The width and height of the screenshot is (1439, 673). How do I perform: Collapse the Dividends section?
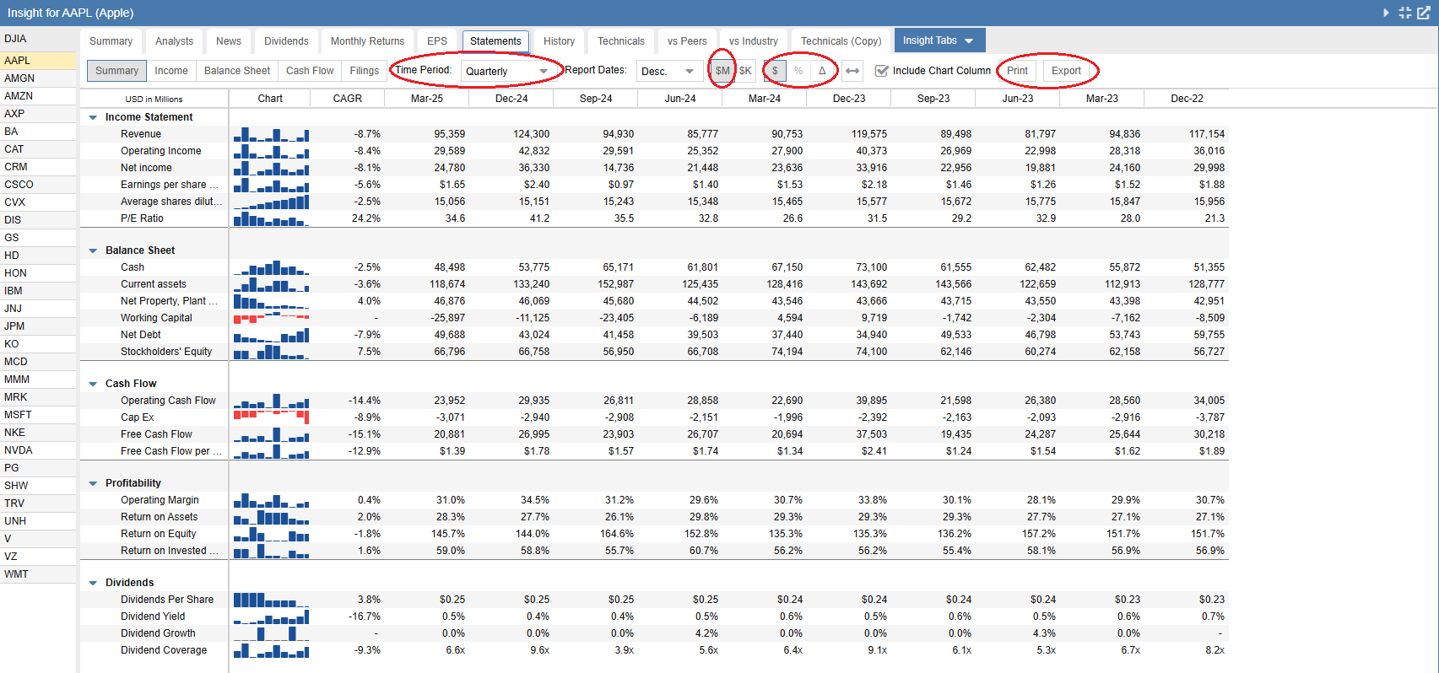[x=93, y=583]
